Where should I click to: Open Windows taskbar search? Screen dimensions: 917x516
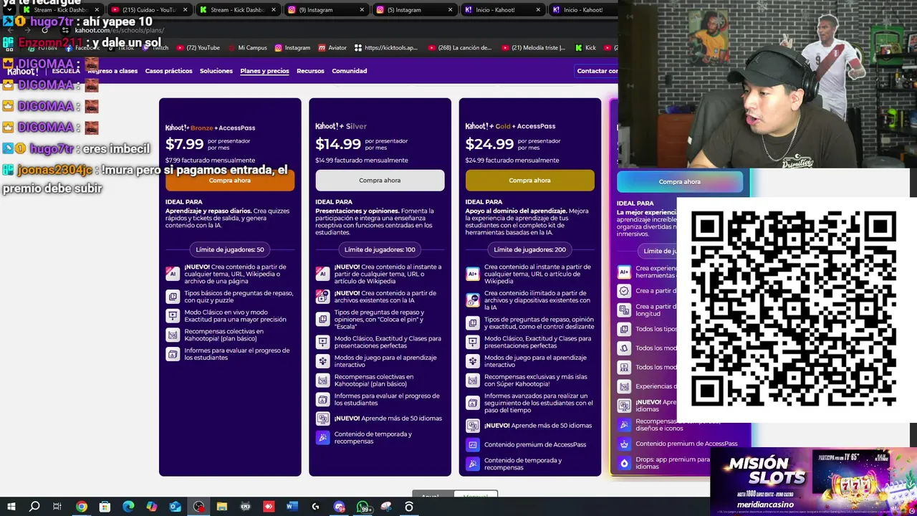click(x=34, y=507)
